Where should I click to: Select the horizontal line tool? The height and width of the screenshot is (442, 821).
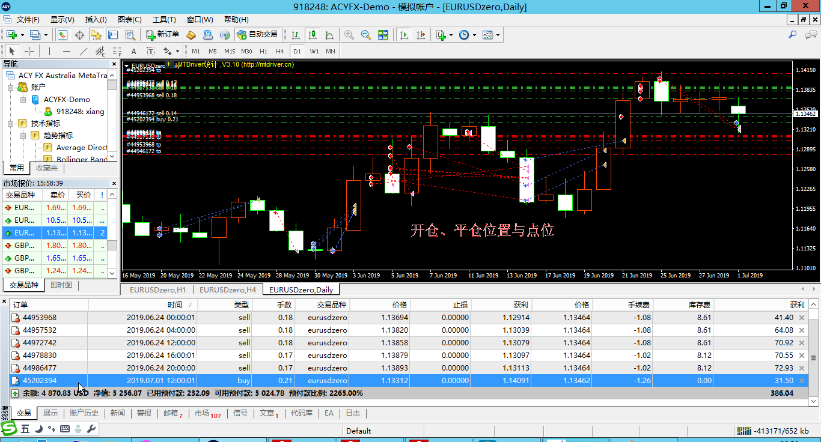coord(66,51)
